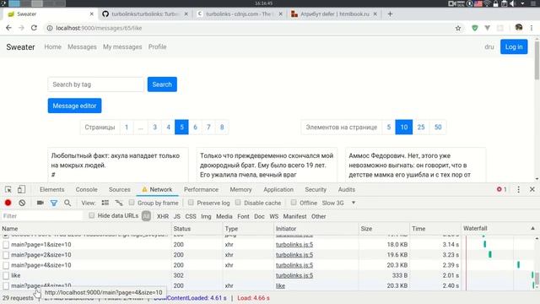Stop recording the network log

click(8, 203)
